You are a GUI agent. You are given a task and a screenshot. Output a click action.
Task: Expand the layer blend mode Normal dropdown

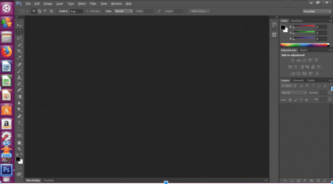click(294, 92)
